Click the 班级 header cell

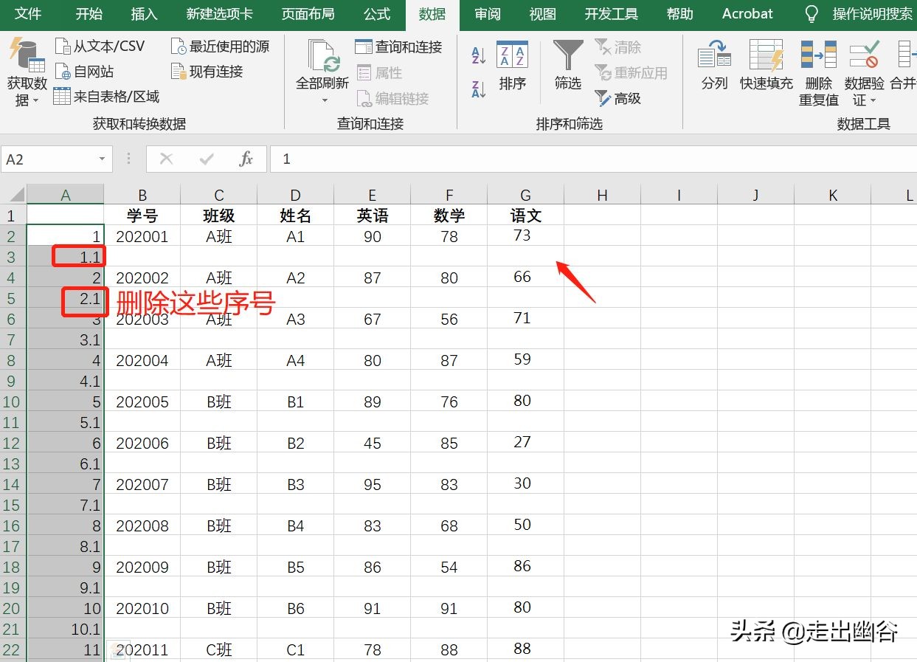click(219, 216)
